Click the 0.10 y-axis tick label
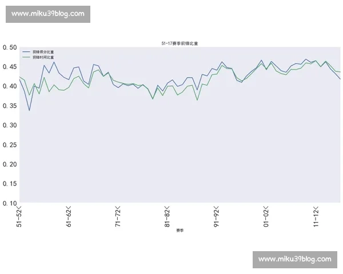 [9, 203]
